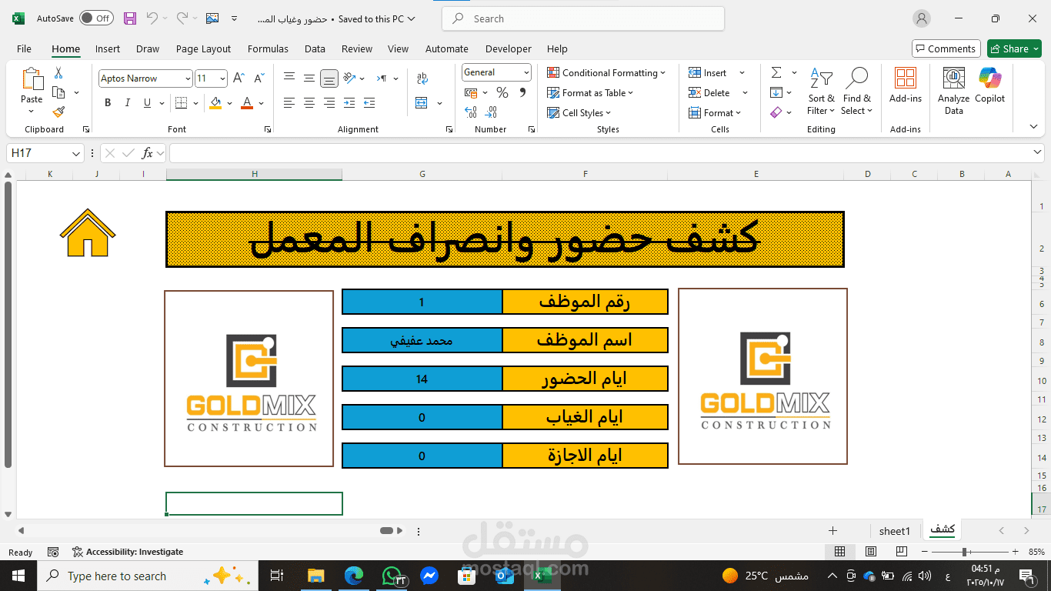Open Conditional Formatting menu

coord(606,72)
